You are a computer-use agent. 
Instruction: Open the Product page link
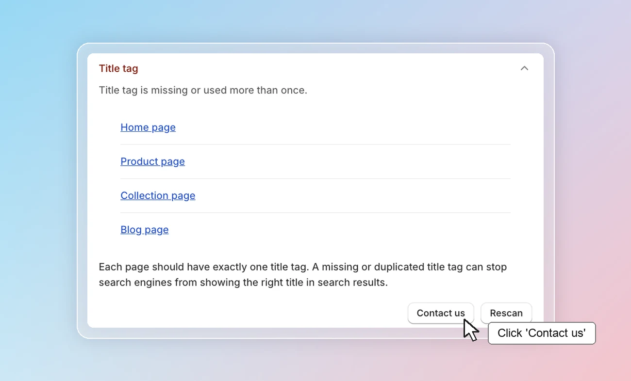point(152,161)
